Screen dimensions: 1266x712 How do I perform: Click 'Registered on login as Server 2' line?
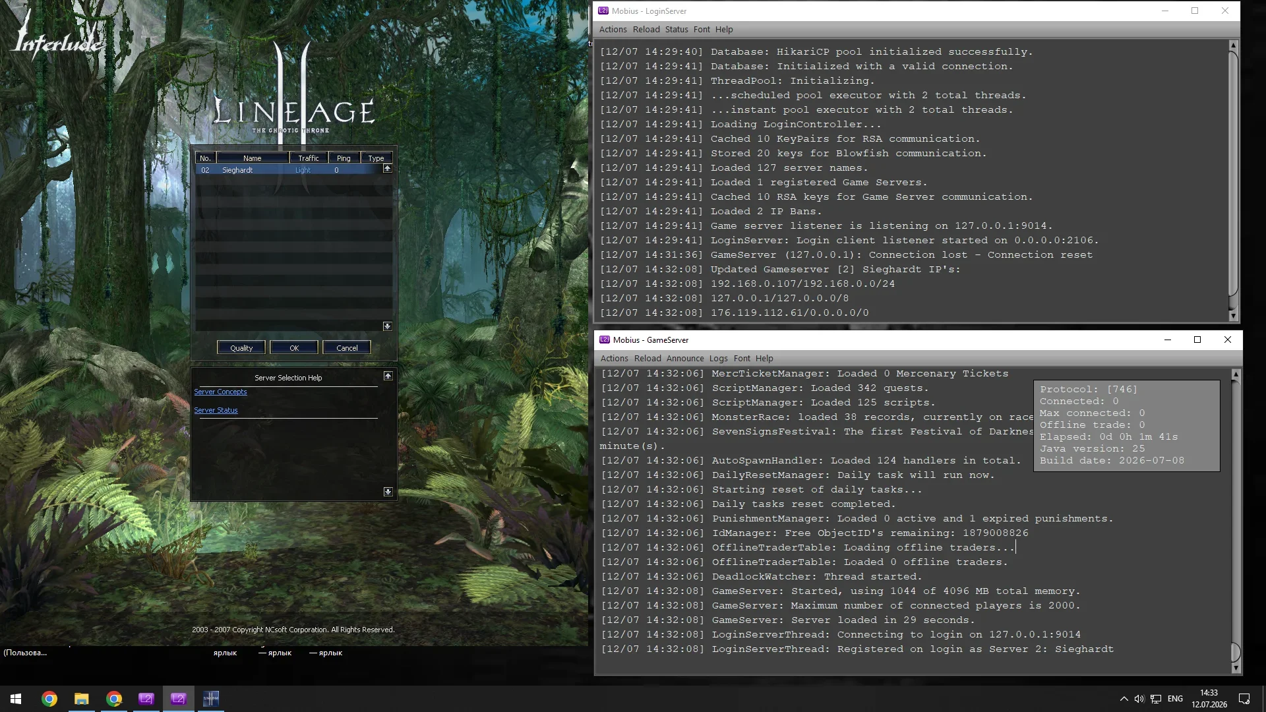click(x=857, y=649)
